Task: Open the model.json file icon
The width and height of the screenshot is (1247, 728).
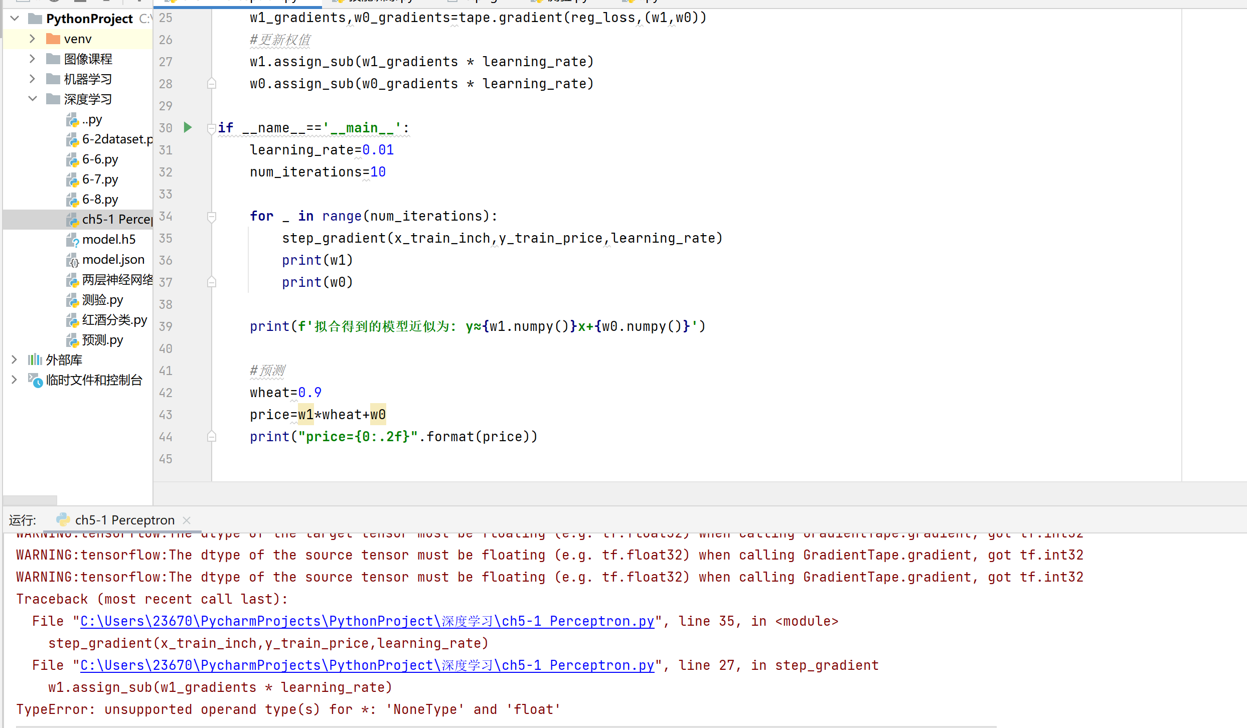Action: (72, 260)
